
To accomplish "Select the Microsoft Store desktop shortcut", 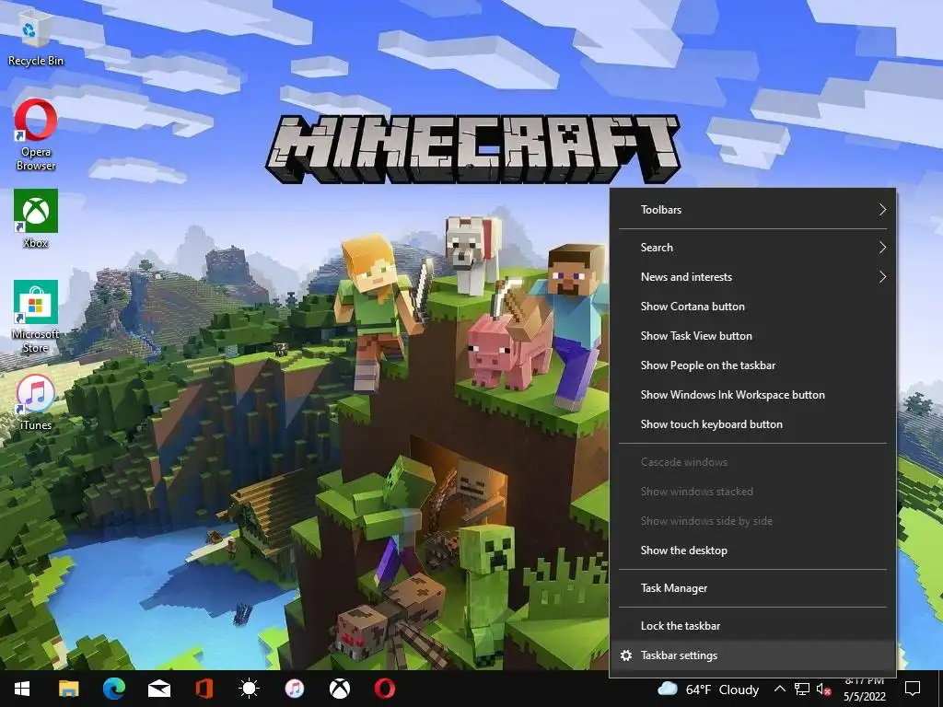I will [x=36, y=317].
